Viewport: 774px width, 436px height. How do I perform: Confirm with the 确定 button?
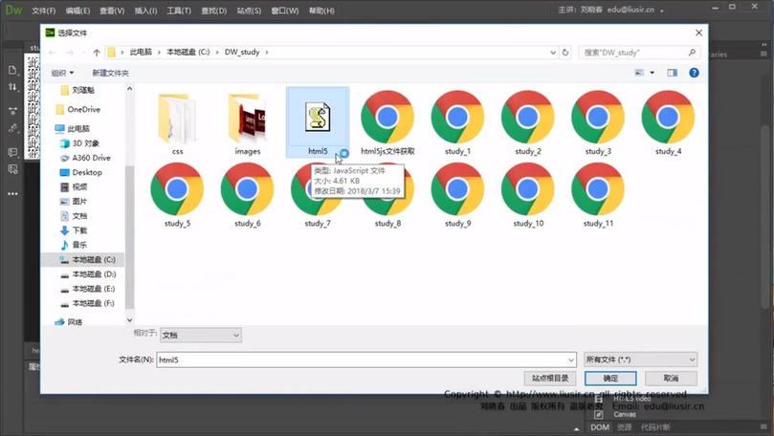pos(610,379)
